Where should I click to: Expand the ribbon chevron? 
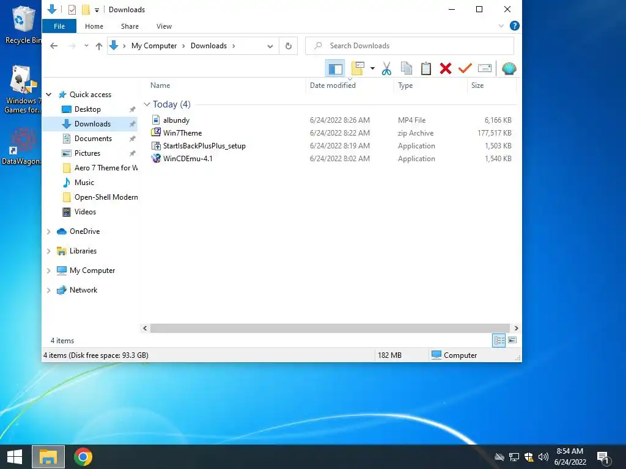pyautogui.click(x=501, y=26)
